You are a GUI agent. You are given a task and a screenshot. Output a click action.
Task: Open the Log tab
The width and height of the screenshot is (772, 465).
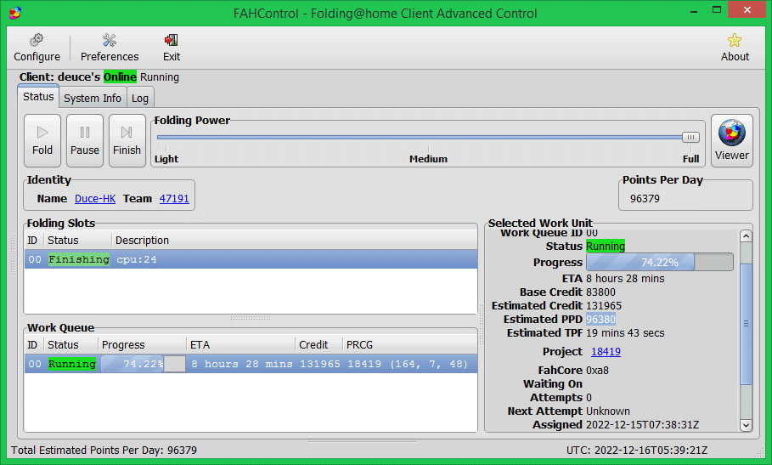140,98
